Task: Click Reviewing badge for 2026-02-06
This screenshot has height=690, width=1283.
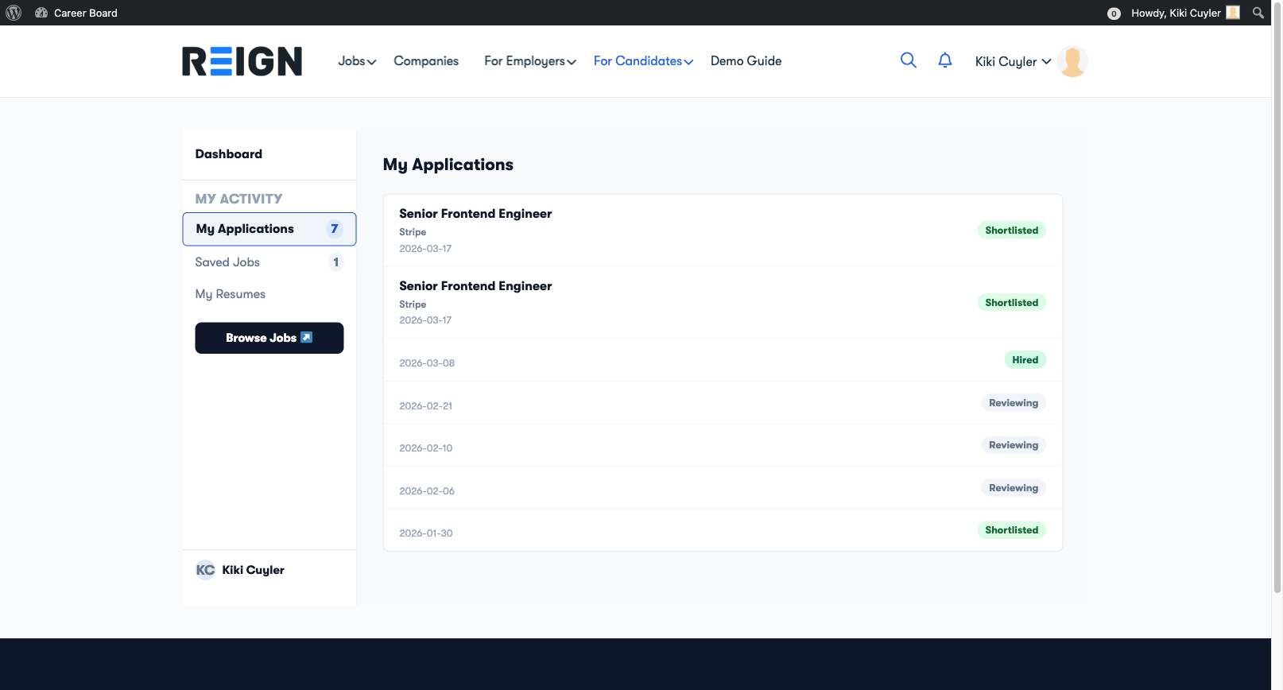Action: point(1014,488)
